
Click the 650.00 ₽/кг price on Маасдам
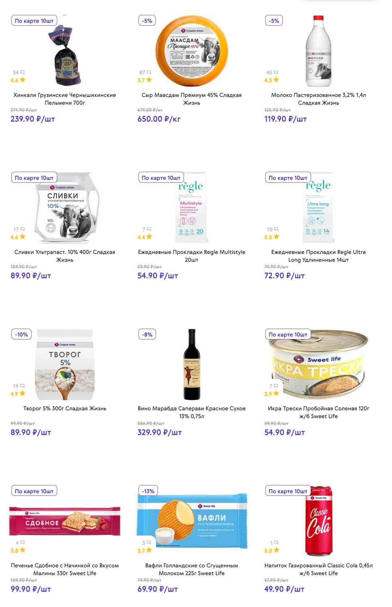click(x=159, y=119)
